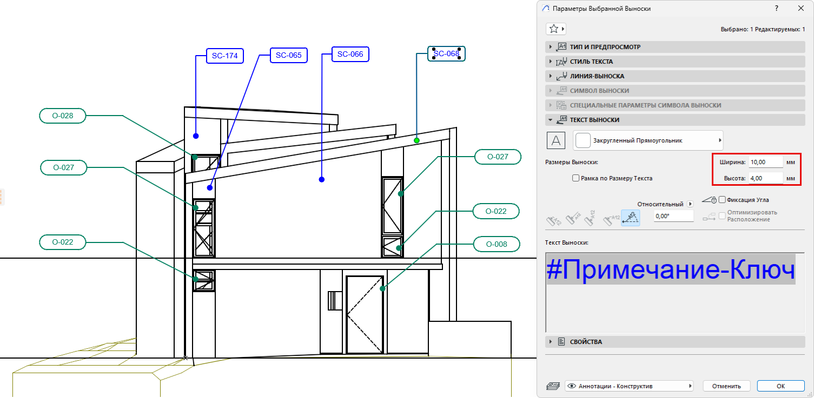The height and width of the screenshot is (398, 814).
Task: Expand 'ТИП И ПРЕДПРОСМОТР' section
Action: tap(675, 47)
